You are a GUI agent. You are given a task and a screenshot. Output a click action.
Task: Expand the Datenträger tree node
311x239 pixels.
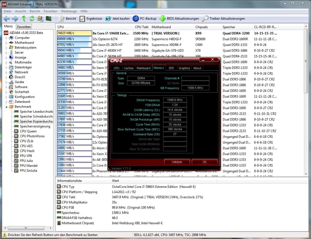[6, 67]
